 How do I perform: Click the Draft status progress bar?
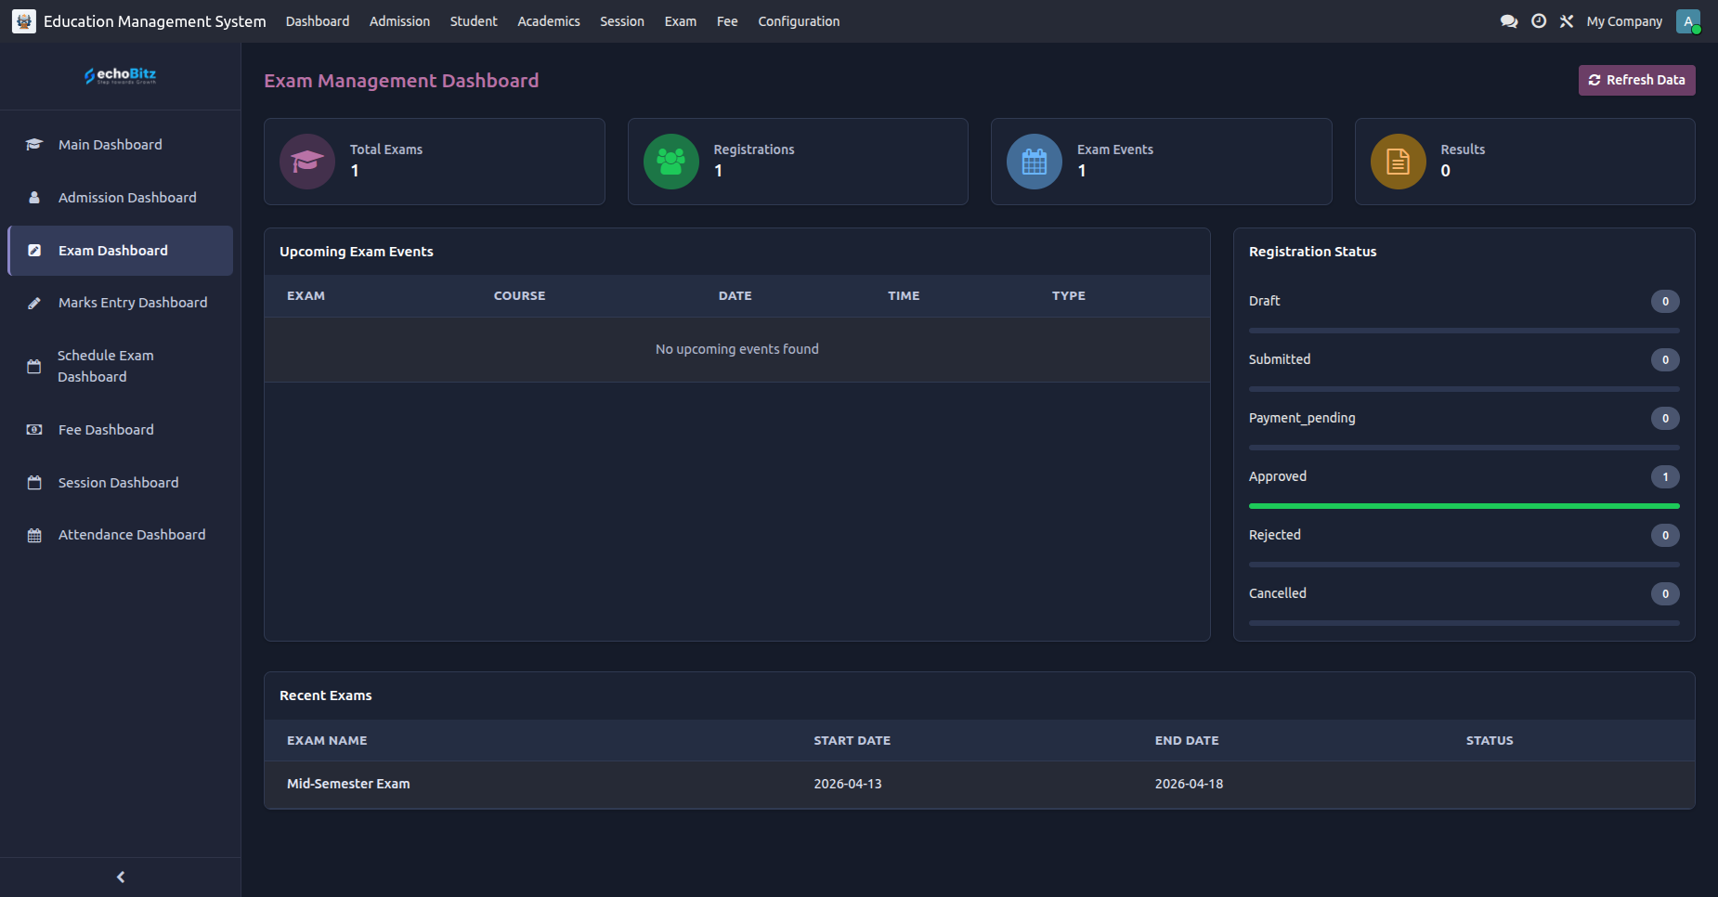1464,331
